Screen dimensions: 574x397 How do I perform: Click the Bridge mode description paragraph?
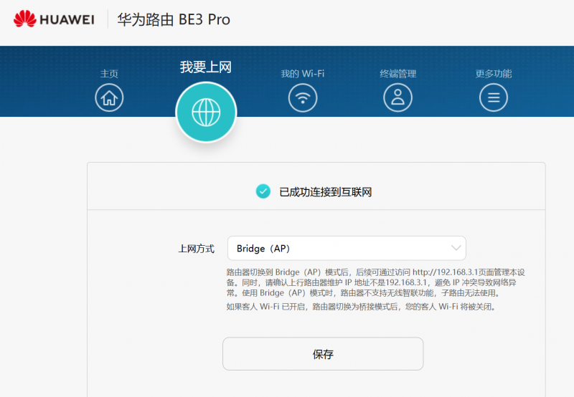(375, 282)
